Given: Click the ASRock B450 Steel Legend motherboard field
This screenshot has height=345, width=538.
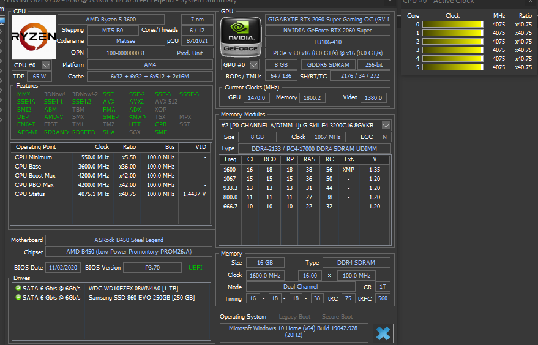Looking at the screenshot, I should pos(129,240).
